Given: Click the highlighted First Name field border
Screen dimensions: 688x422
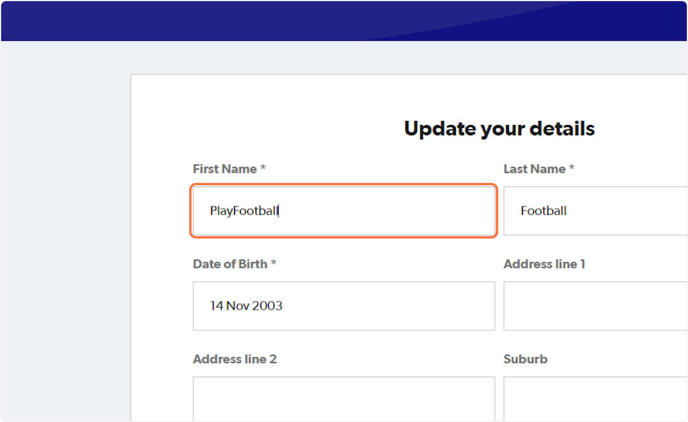Looking at the screenshot, I should coord(343,186).
